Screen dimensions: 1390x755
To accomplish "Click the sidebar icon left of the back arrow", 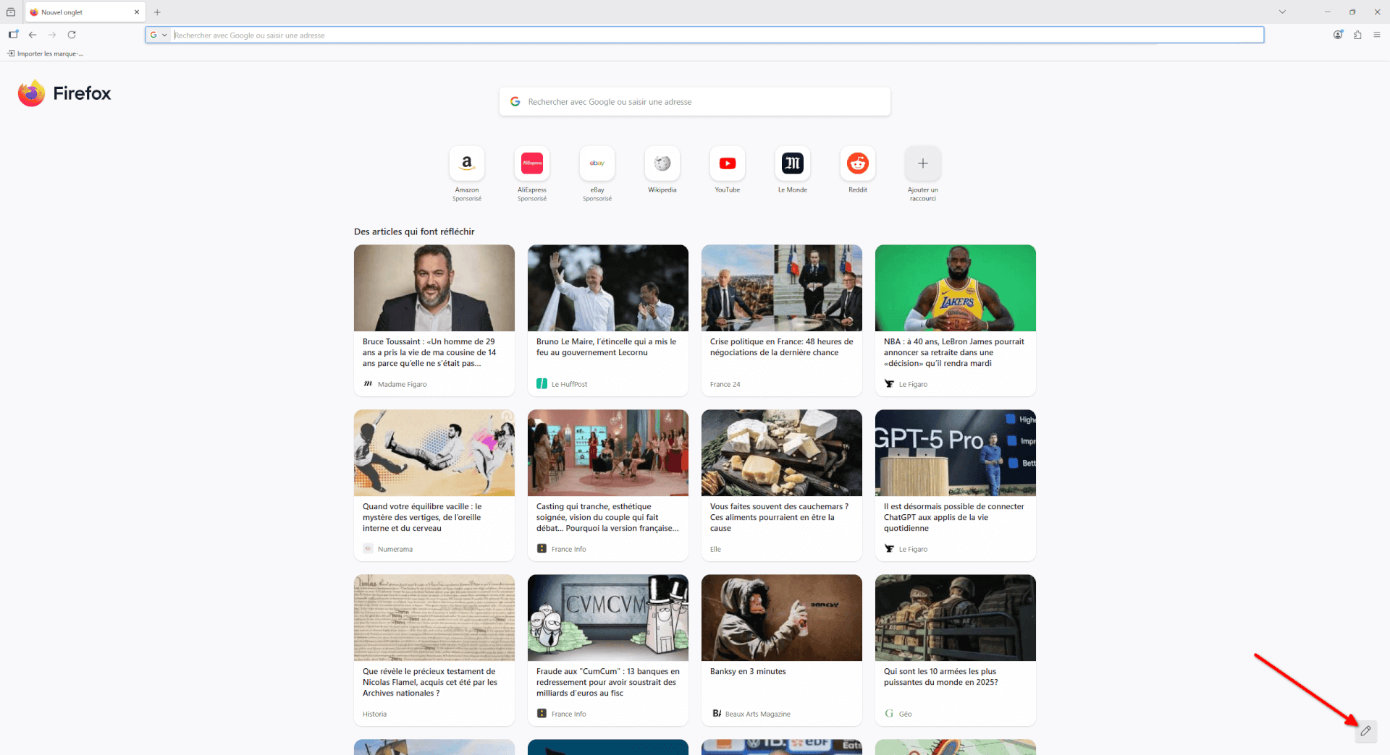I will point(13,35).
